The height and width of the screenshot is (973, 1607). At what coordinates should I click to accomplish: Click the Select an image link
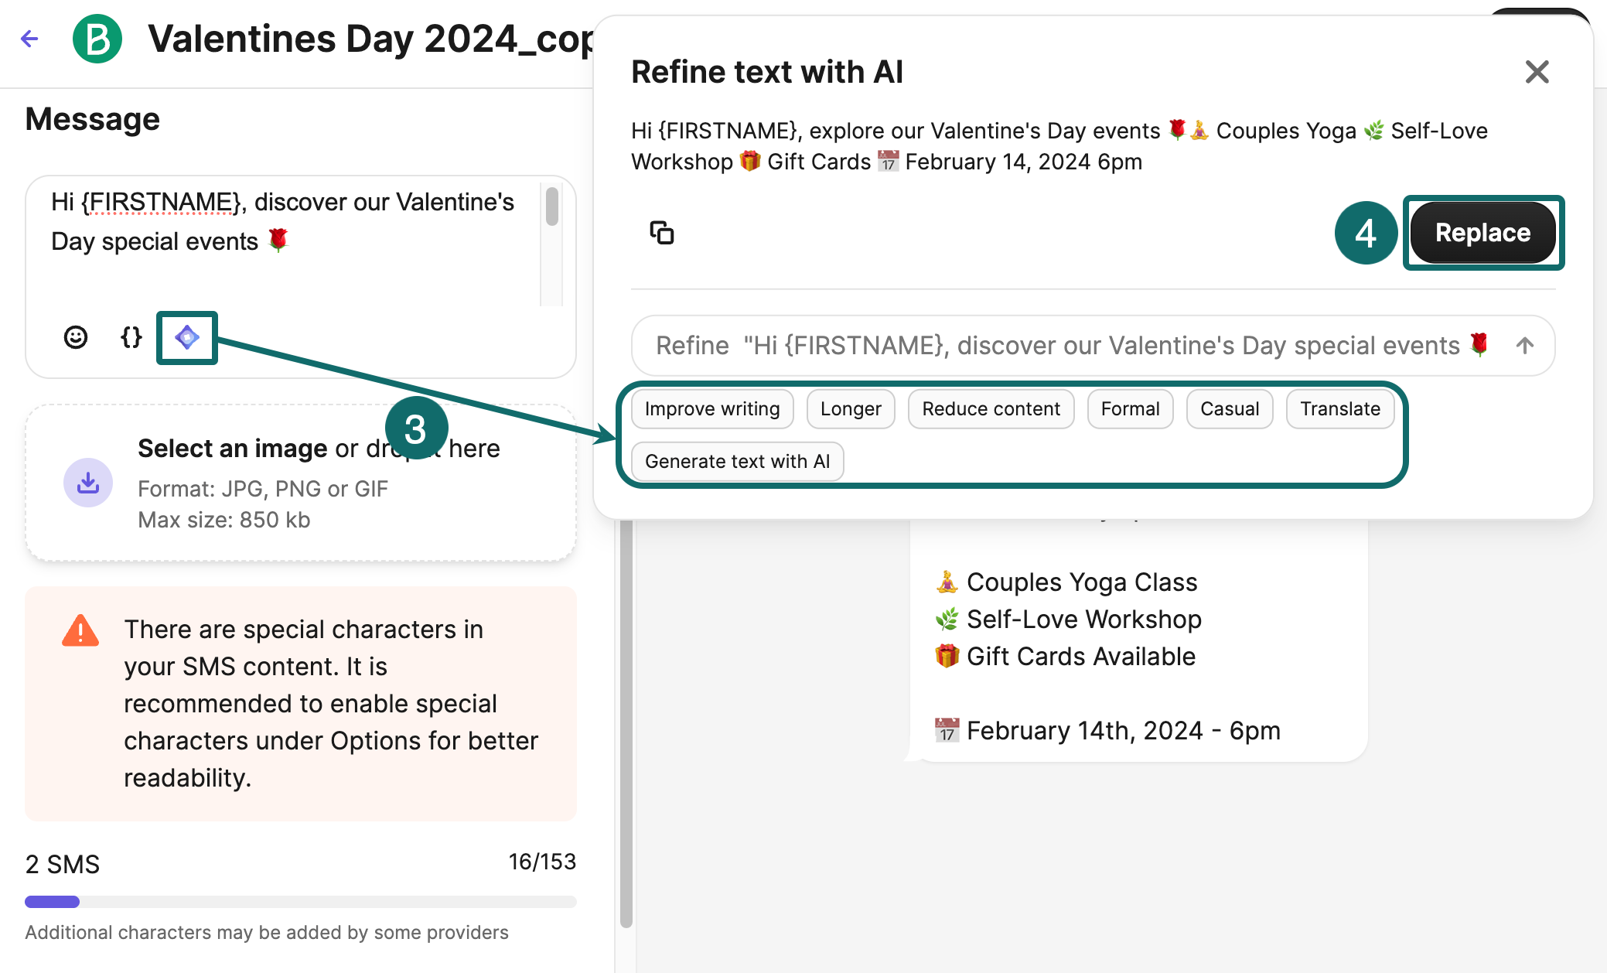coord(233,449)
